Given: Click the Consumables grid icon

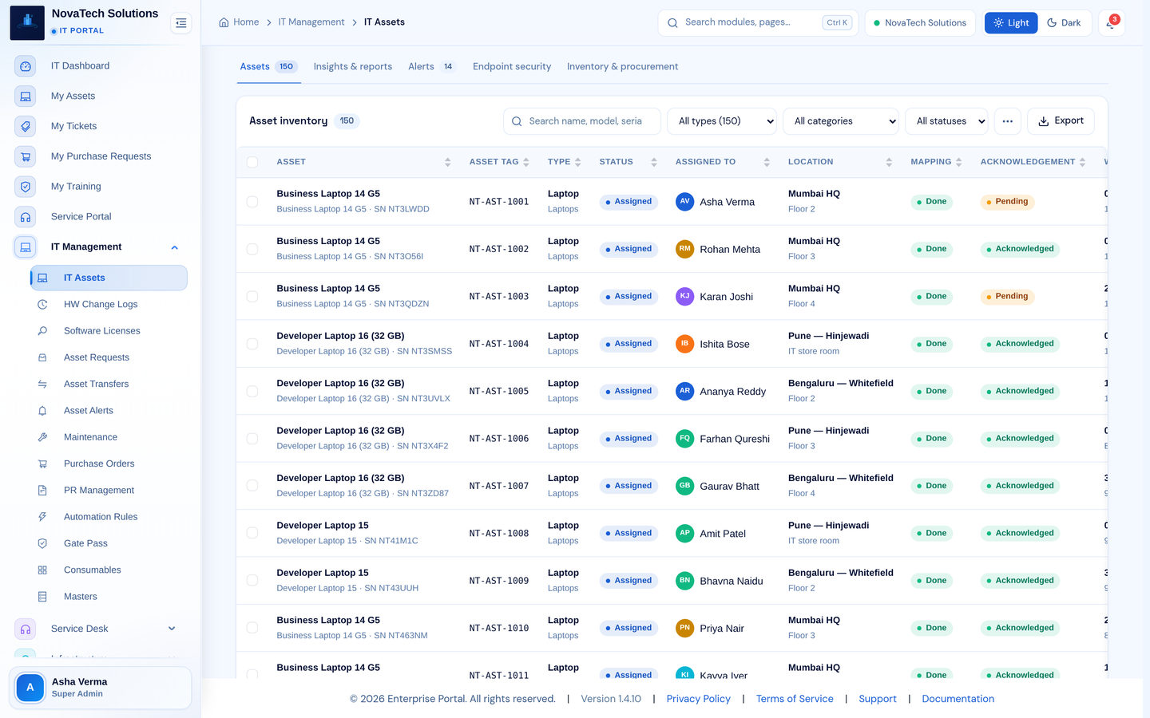Looking at the screenshot, I should click(42, 570).
